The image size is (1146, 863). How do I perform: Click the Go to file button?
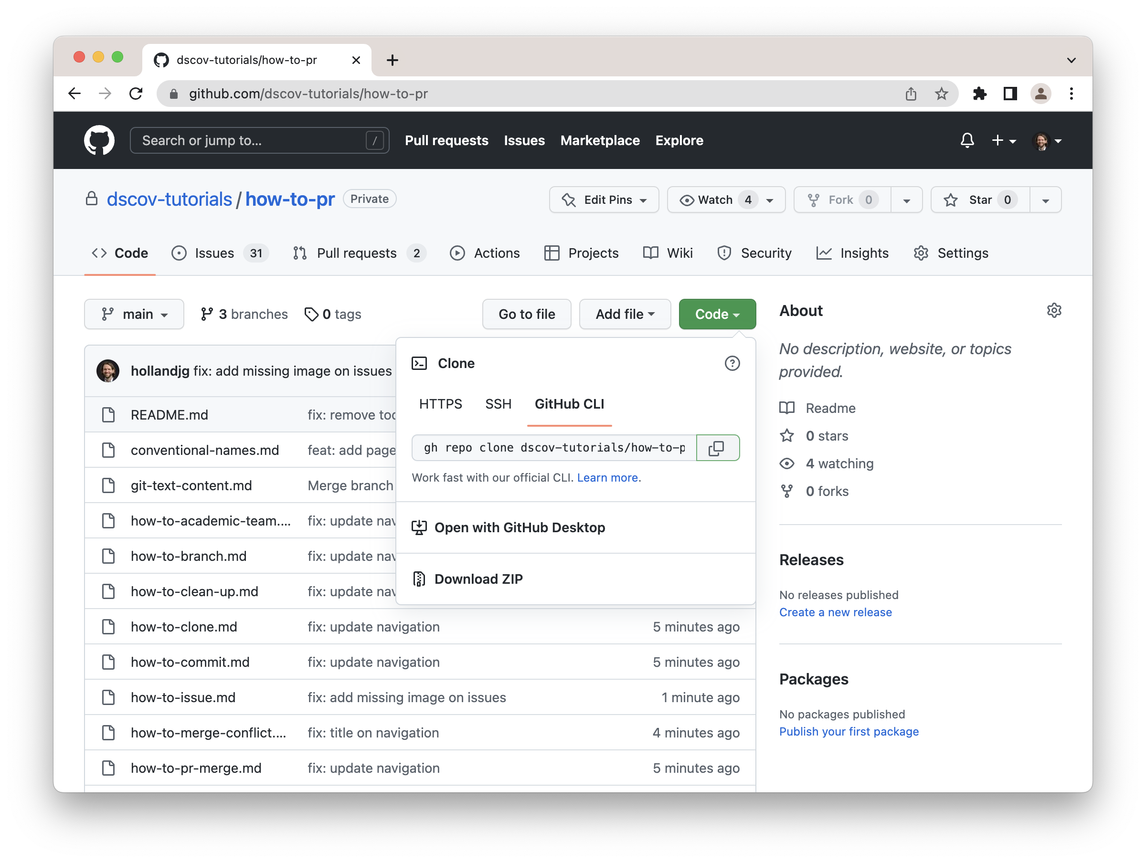click(x=526, y=315)
